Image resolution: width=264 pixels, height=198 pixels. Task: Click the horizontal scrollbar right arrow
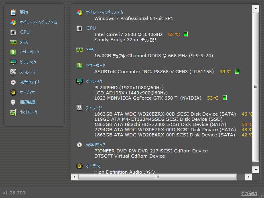(x=248, y=177)
